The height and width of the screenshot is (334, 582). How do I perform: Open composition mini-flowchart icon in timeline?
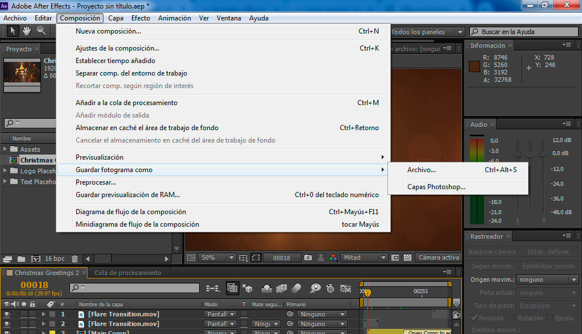[213, 288]
